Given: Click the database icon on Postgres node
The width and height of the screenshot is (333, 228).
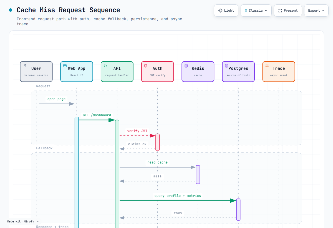Looking at the screenshot, I should pos(227,66).
